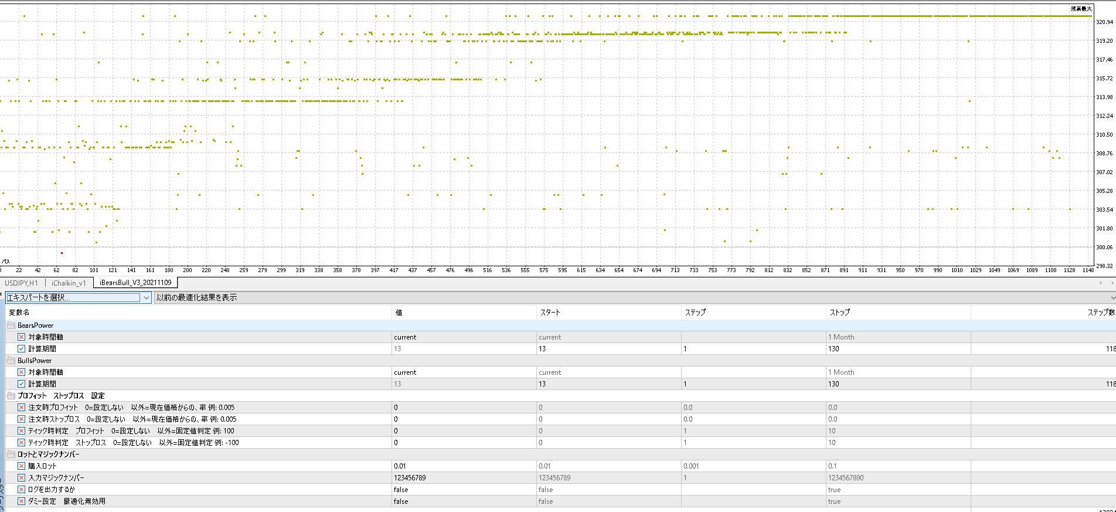Enable the ダミー設定 最適化無効用 checkbox
Image resolution: width=1116 pixels, height=512 pixels.
click(21, 501)
